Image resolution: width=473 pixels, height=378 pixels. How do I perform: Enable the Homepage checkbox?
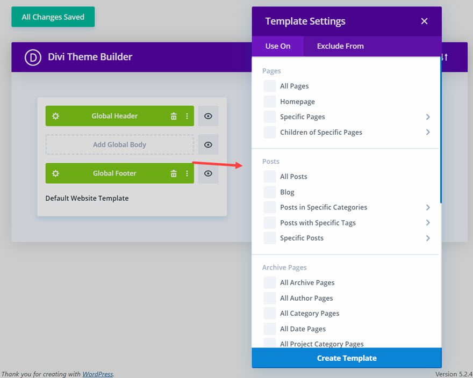click(270, 101)
